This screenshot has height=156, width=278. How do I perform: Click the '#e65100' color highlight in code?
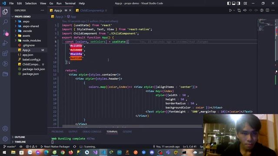(x=76, y=58)
